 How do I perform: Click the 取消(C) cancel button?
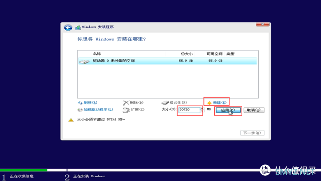coord(254,110)
